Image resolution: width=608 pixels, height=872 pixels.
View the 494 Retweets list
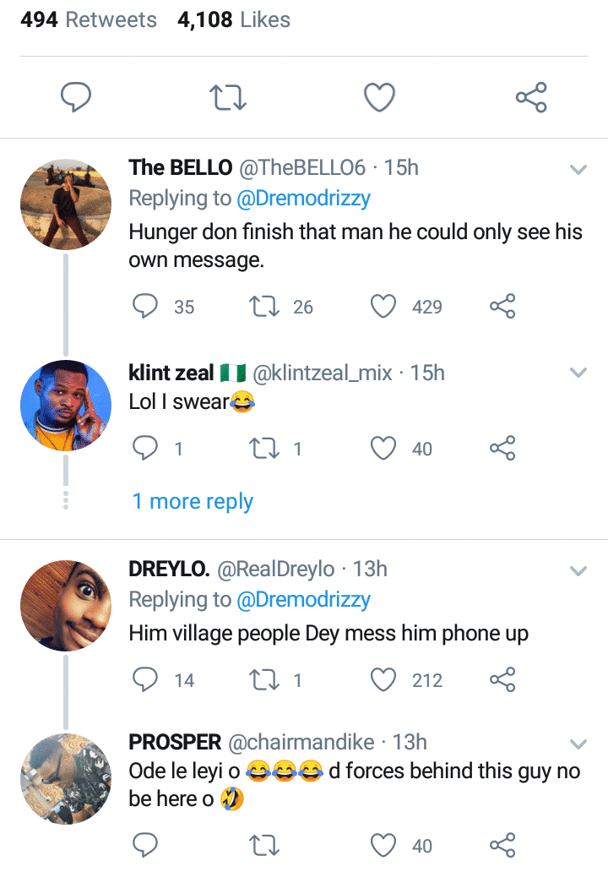(x=89, y=20)
